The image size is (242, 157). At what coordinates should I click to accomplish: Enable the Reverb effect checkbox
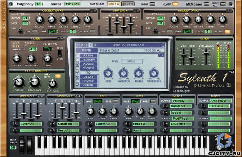[78, 81]
